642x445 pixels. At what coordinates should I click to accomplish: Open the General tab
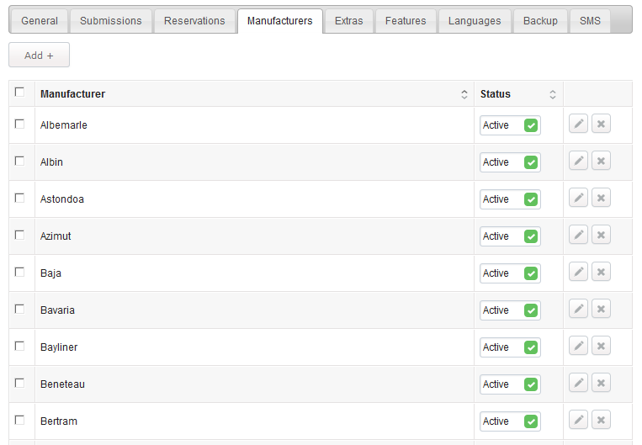(40, 21)
